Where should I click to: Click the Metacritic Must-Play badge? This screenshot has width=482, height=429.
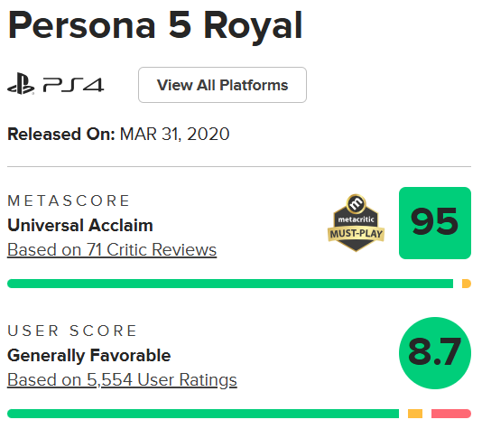356,223
